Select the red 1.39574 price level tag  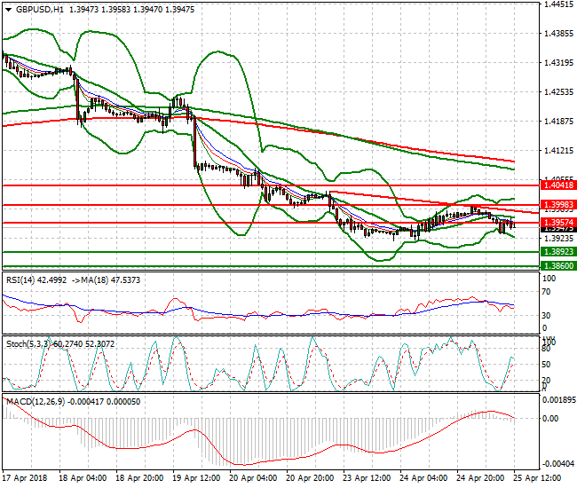(558, 222)
